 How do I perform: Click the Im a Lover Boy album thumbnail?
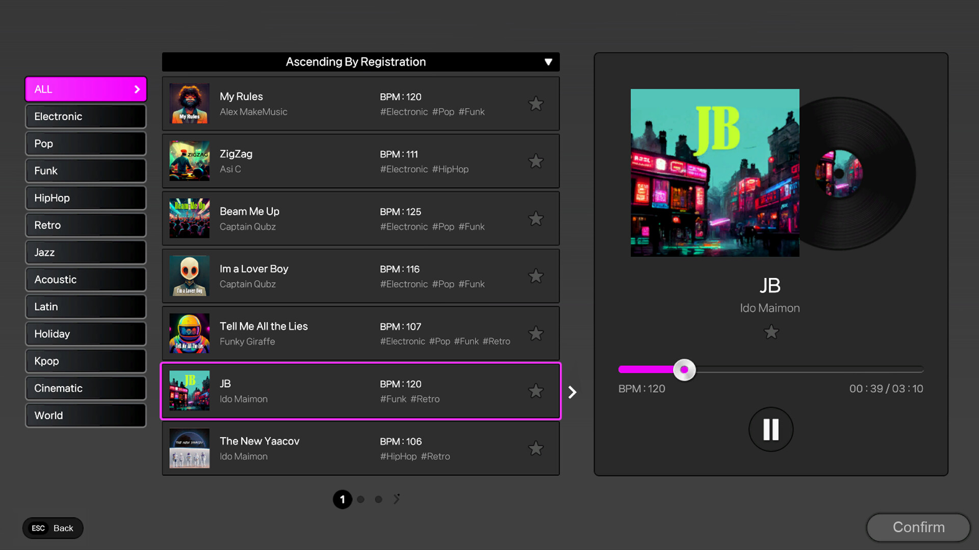(189, 276)
